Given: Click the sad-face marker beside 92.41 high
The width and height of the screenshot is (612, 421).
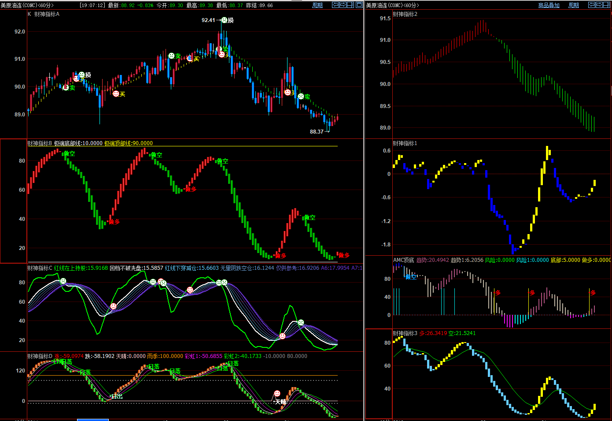Looking at the screenshot, I should tap(225, 20).
